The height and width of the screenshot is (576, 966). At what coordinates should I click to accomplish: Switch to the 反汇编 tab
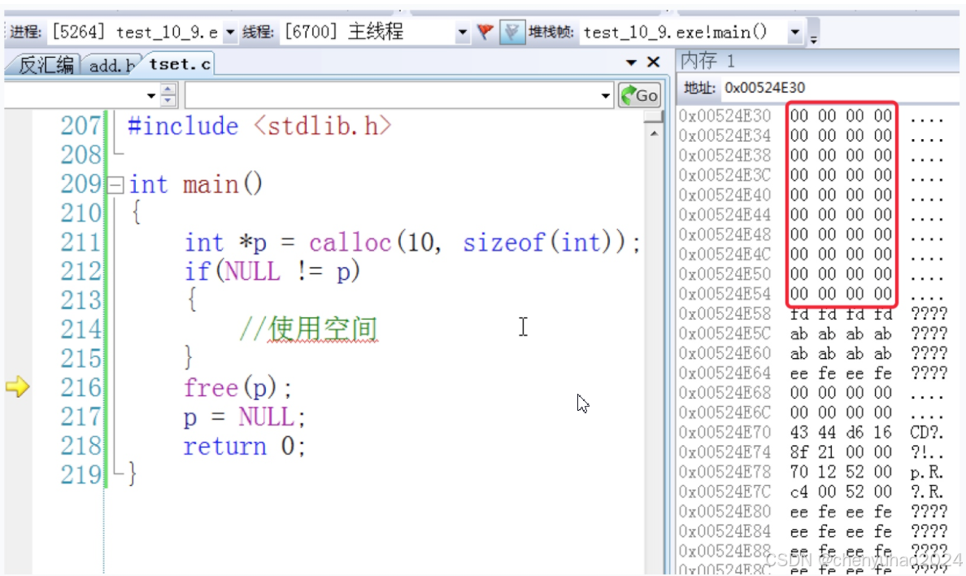(45, 64)
